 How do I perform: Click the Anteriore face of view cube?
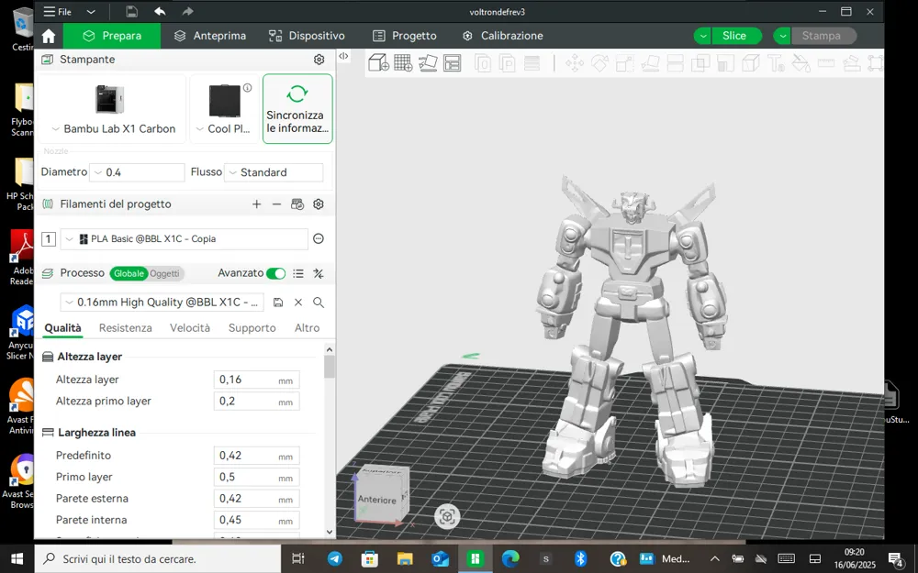tap(376, 500)
